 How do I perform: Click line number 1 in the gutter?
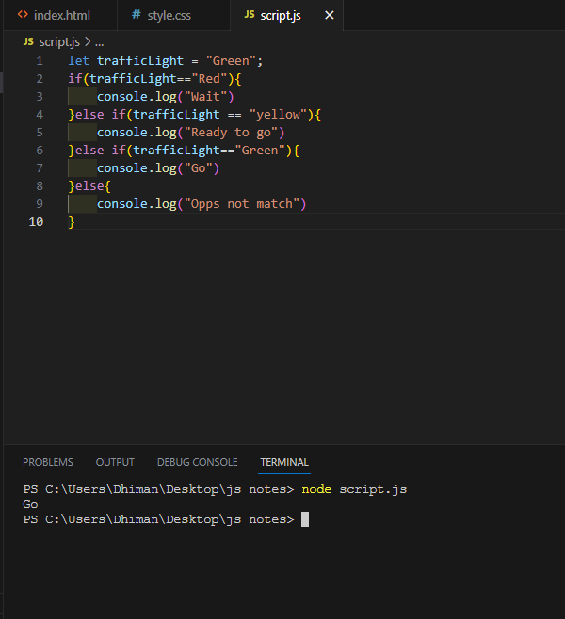tap(40, 61)
